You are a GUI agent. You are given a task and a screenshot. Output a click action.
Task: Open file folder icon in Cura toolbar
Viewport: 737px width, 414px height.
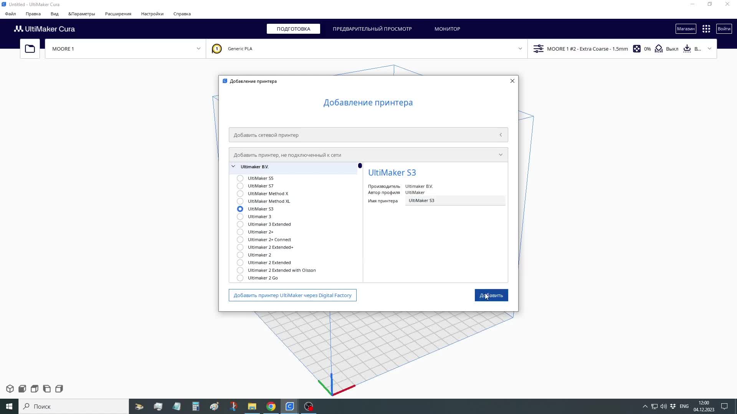coord(30,49)
